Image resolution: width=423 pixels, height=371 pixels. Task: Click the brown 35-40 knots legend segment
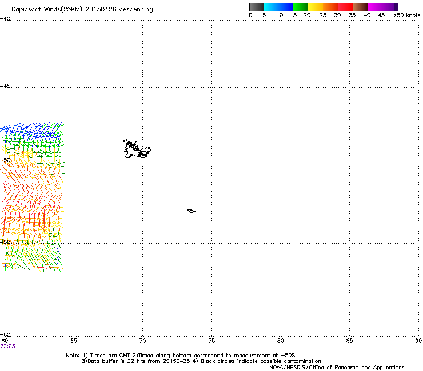(x=360, y=7)
